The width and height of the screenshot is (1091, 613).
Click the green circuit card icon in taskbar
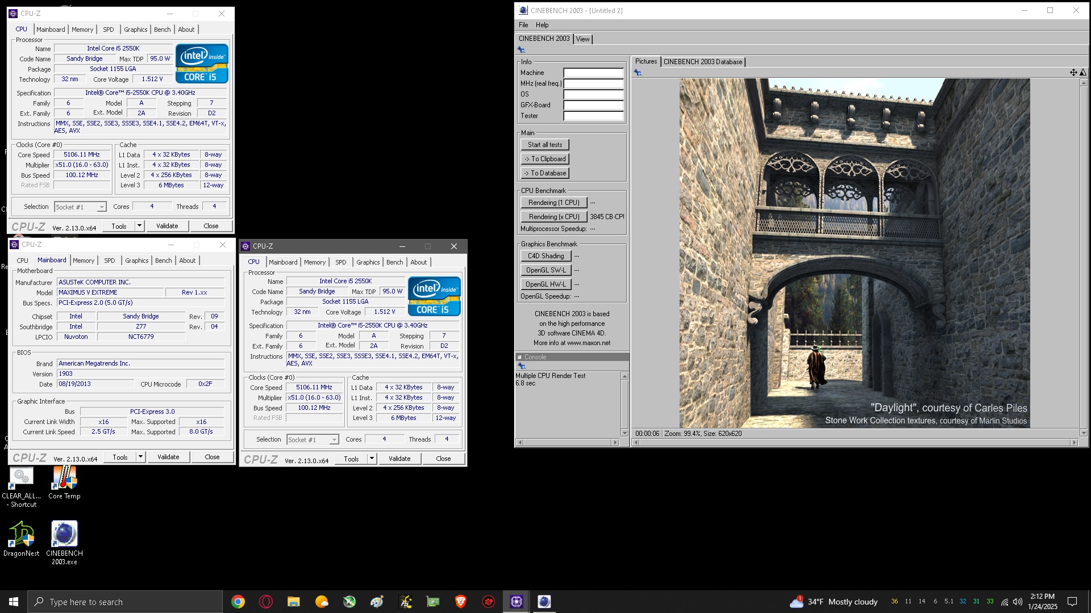coord(433,602)
